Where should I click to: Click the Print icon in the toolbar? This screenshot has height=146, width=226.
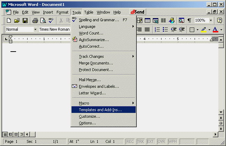[x=35, y=21]
